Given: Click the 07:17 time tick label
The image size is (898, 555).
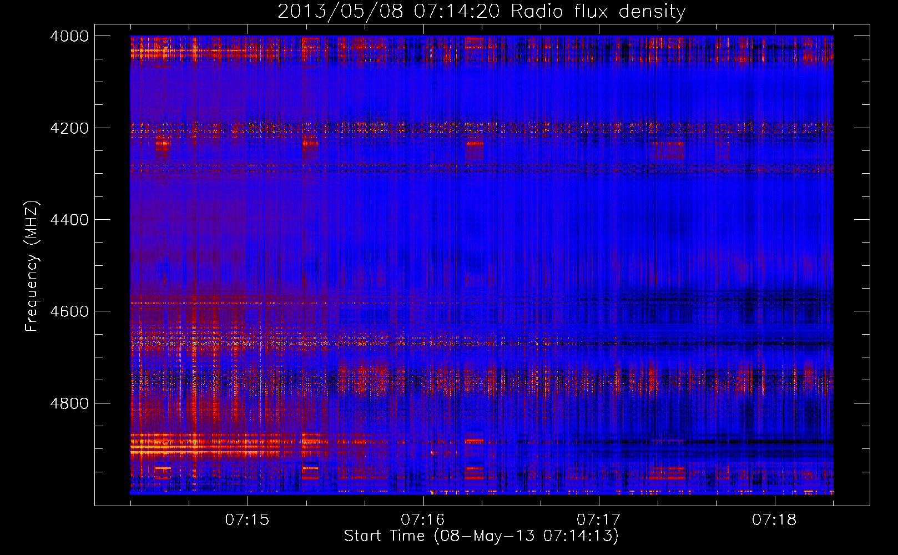Looking at the screenshot, I should [598, 519].
